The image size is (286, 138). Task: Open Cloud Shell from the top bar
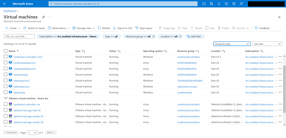pyautogui.click(x=204, y=4)
